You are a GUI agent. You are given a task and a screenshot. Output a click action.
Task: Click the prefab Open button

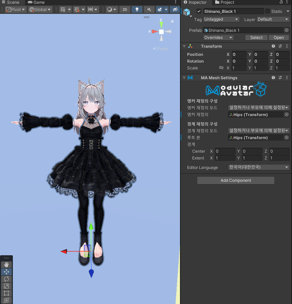pos(278,38)
